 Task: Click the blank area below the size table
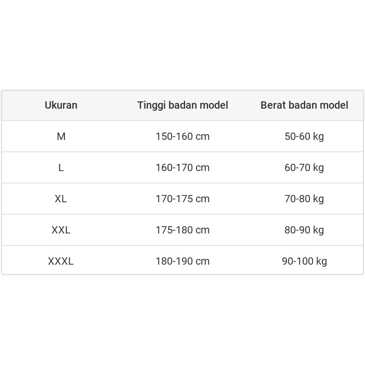pos(182,320)
